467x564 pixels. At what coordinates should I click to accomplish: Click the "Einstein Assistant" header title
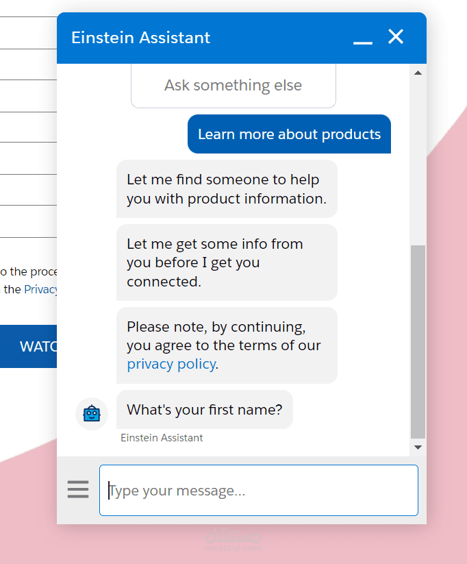pos(141,38)
